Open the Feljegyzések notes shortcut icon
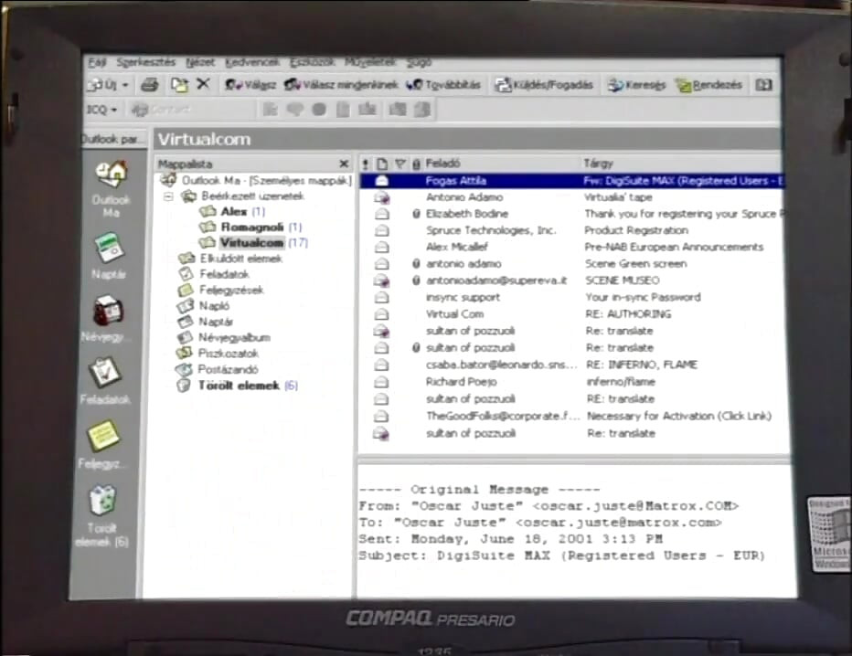This screenshot has width=852, height=656. (103, 436)
